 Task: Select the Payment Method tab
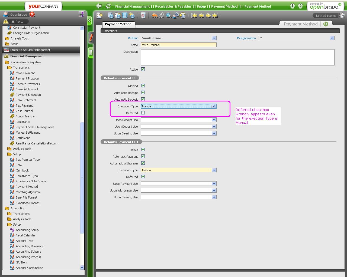118,24
